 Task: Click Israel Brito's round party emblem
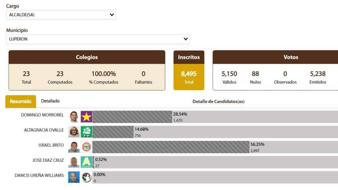click(86, 147)
